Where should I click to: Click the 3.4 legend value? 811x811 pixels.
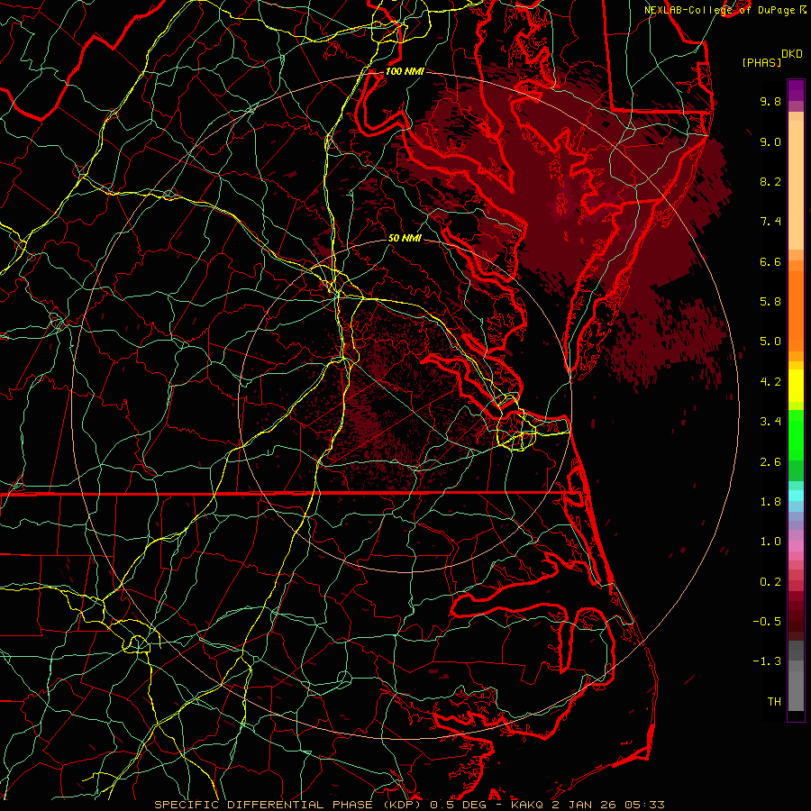click(x=770, y=422)
